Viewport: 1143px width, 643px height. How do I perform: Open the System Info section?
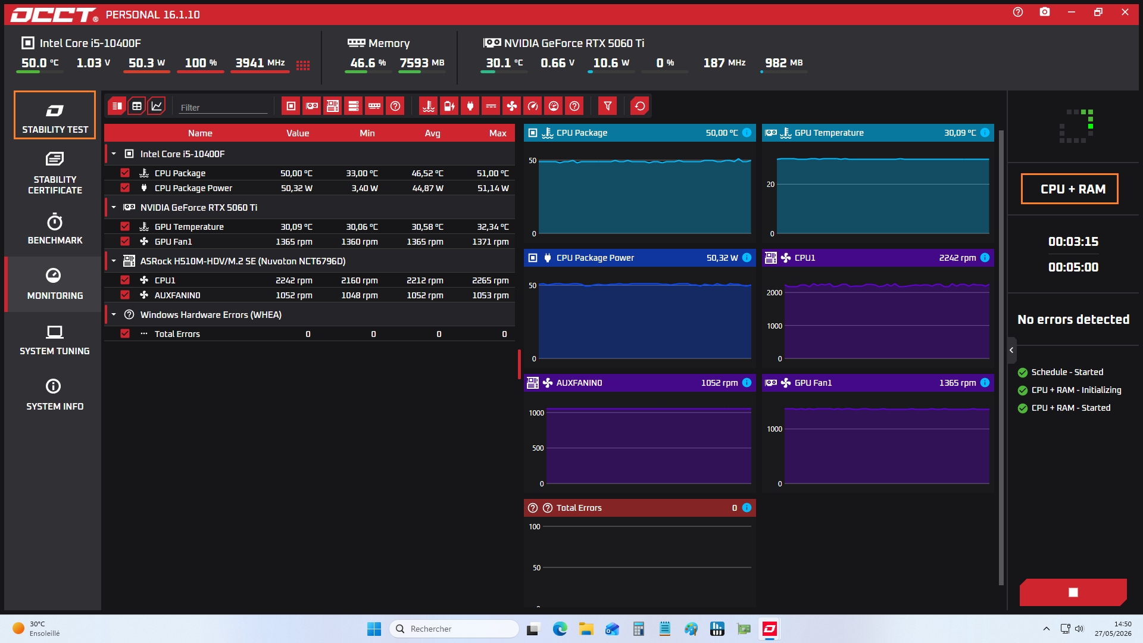point(55,395)
